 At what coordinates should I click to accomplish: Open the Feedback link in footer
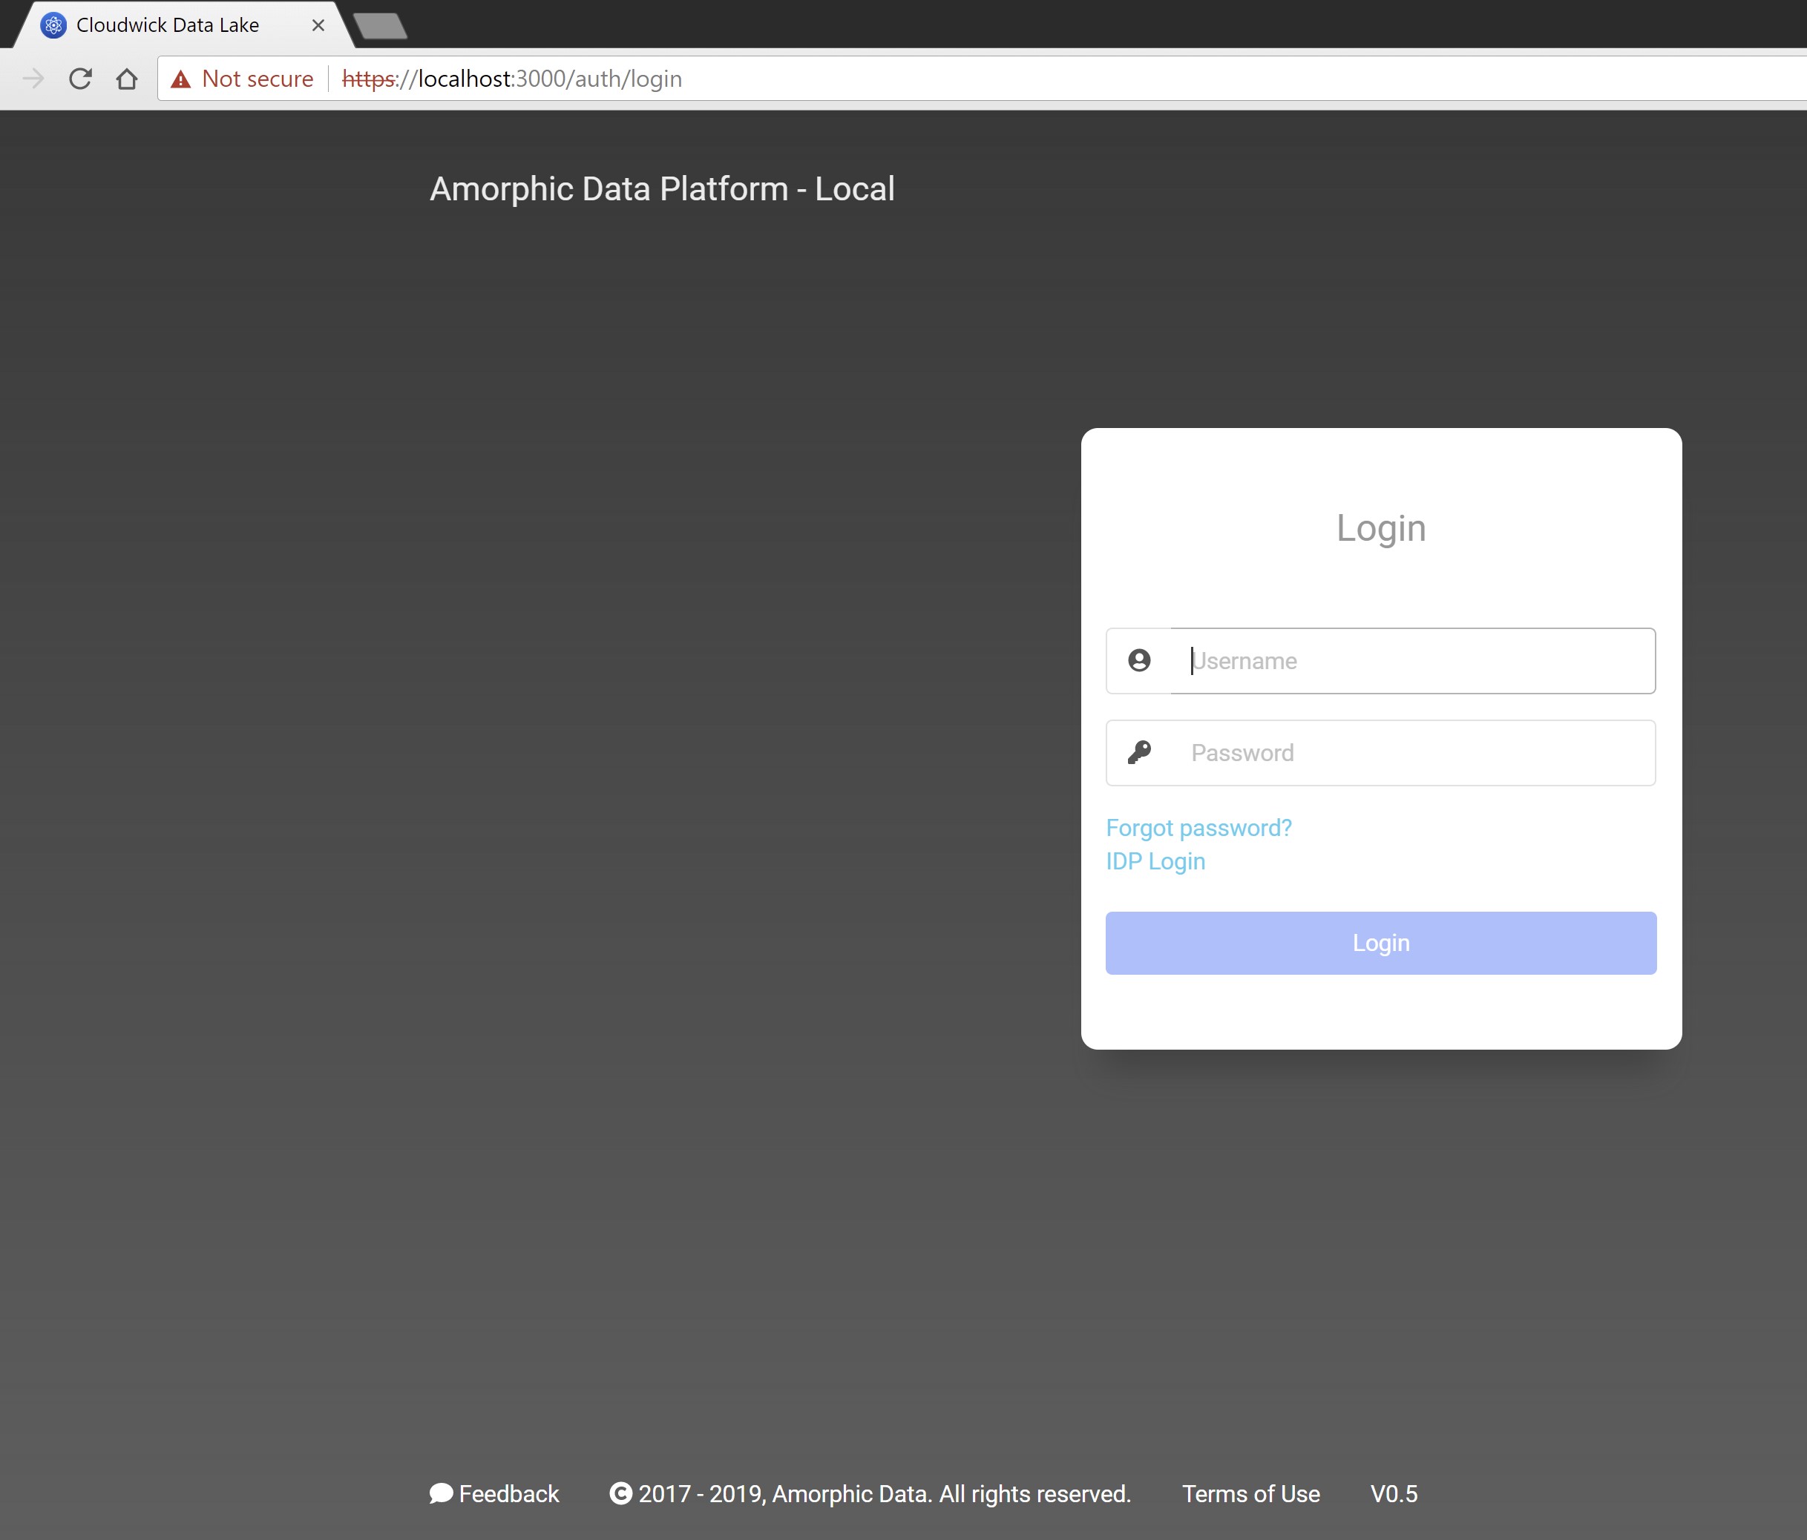coord(508,1493)
